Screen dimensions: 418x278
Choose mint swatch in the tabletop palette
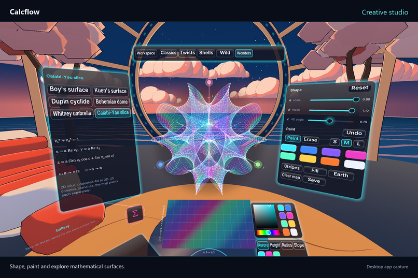(x=284, y=224)
